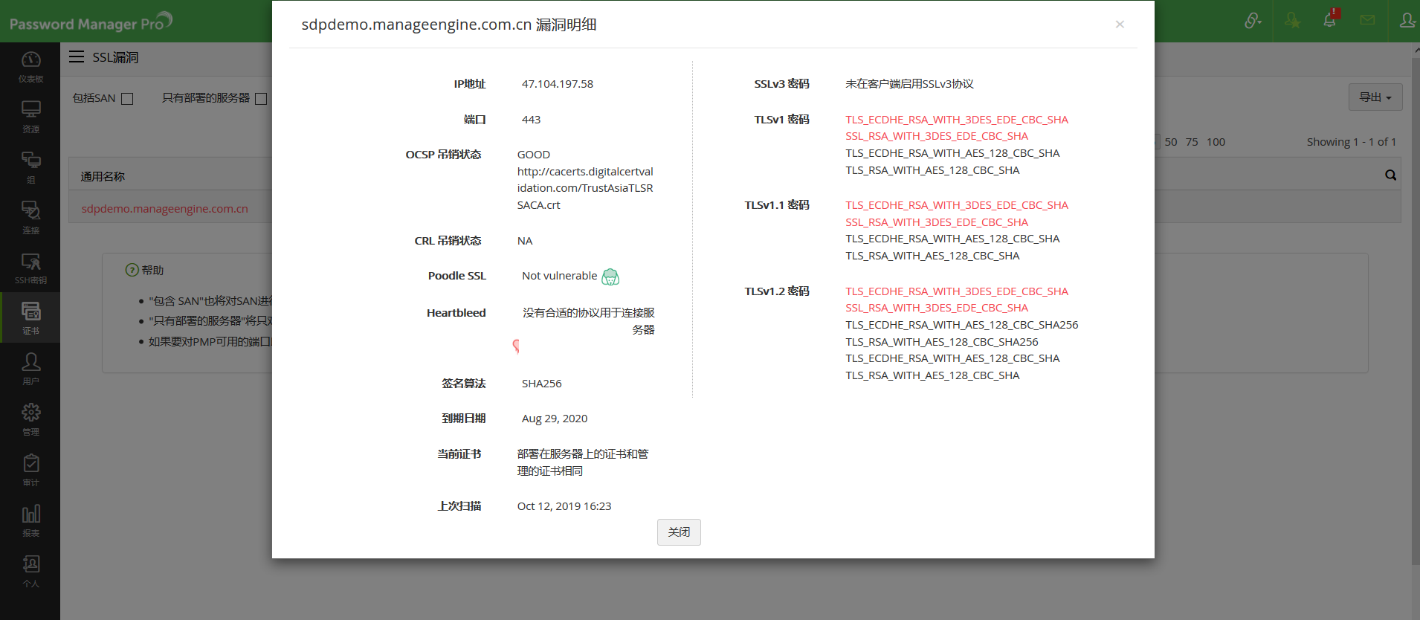Click the star user icon in header

[1293, 21]
